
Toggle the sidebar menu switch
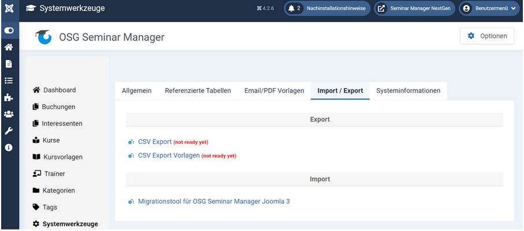point(9,31)
